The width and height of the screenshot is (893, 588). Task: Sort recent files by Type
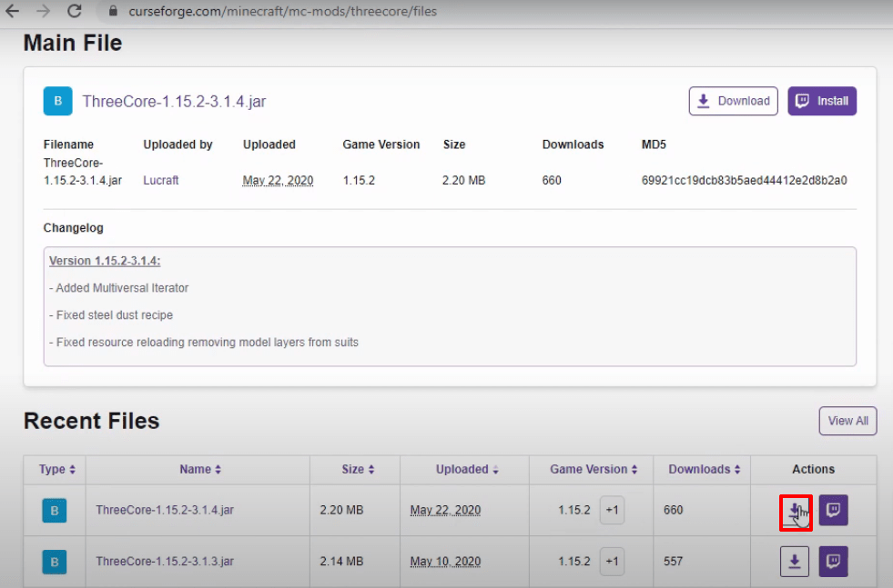(x=57, y=469)
